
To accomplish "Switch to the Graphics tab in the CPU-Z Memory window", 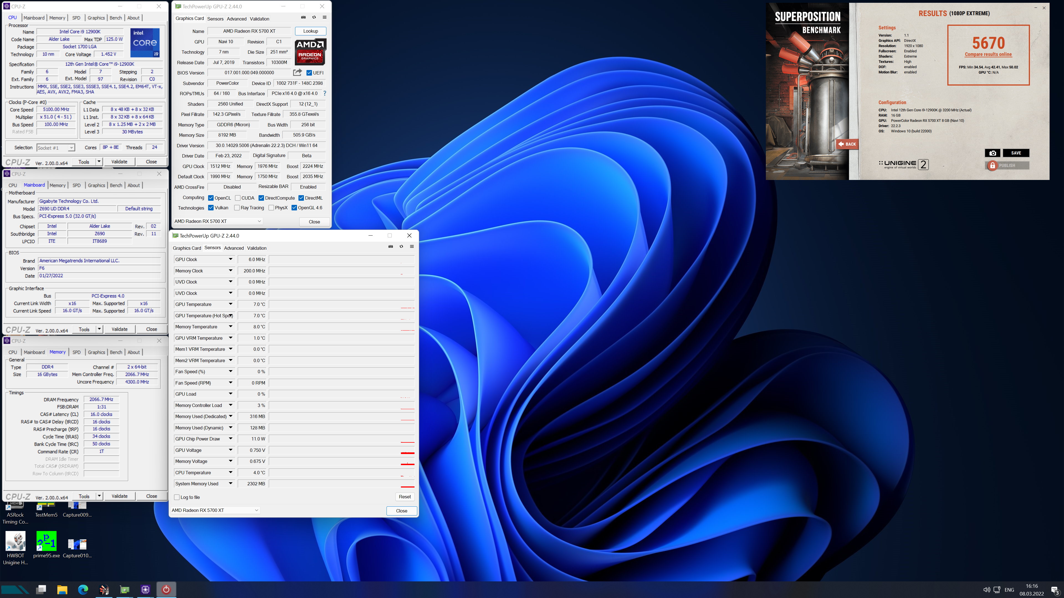I will [x=96, y=352].
